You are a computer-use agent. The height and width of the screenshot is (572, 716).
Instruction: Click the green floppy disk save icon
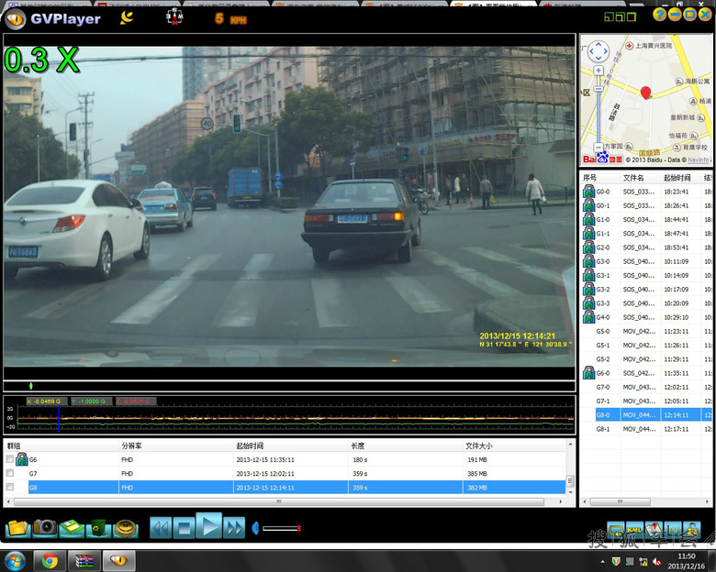(72, 528)
